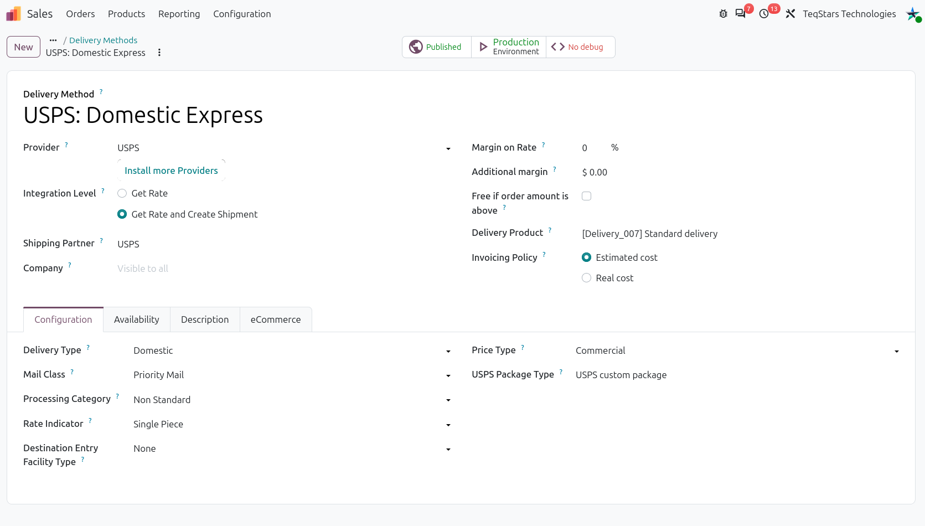Click the tools wrench icon beside the company name
Image resolution: width=925 pixels, height=526 pixels.
point(790,14)
